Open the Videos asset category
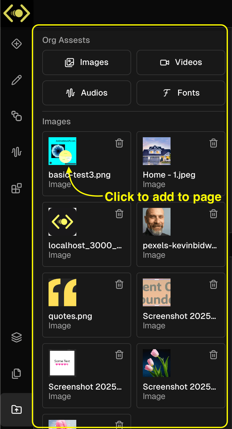This screenshot has width=232, height=429. click(181, 62)
